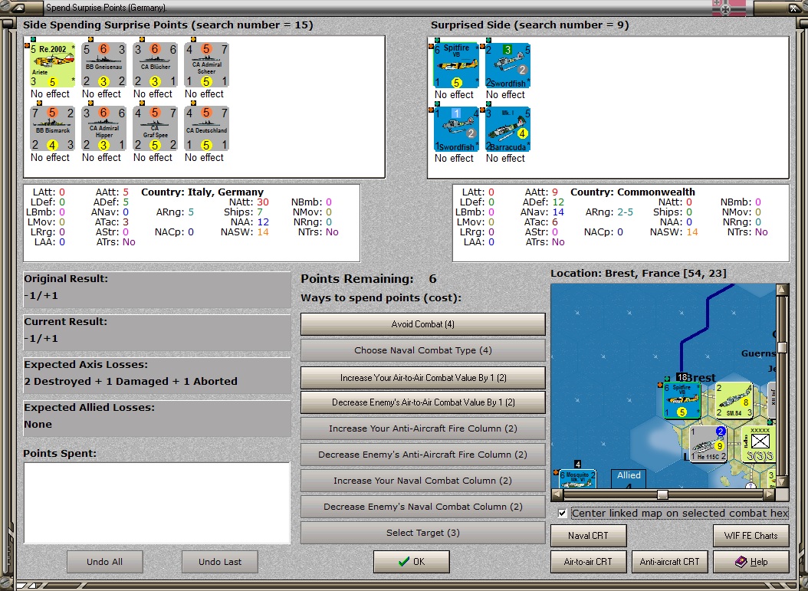
Task: Click the map scroll-left arrow
Action: pyautogui.click(x=557, y=494)
